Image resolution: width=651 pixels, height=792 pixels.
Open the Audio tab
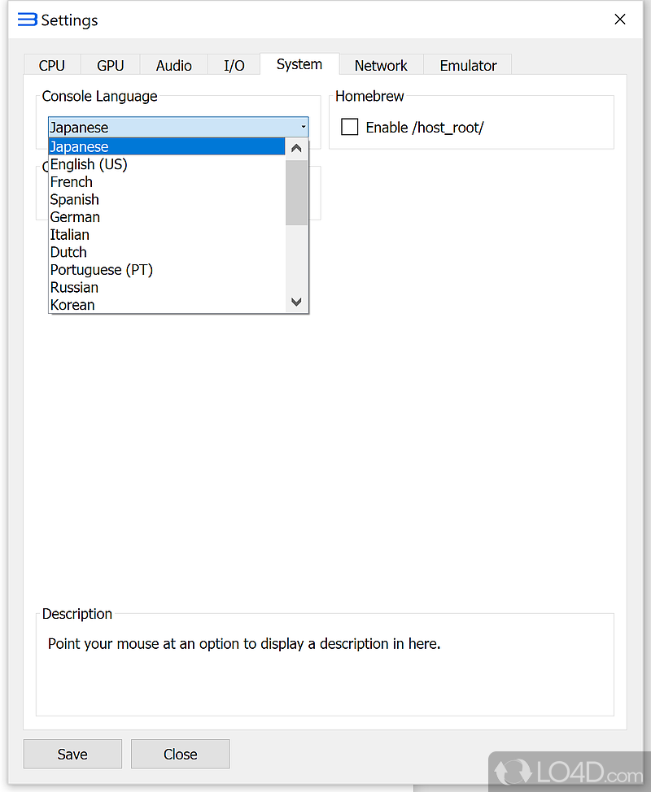[174, 65]
